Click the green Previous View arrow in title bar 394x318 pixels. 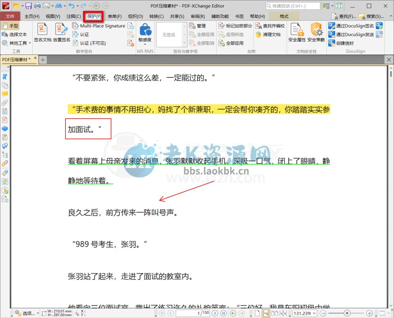click(97, 6)
